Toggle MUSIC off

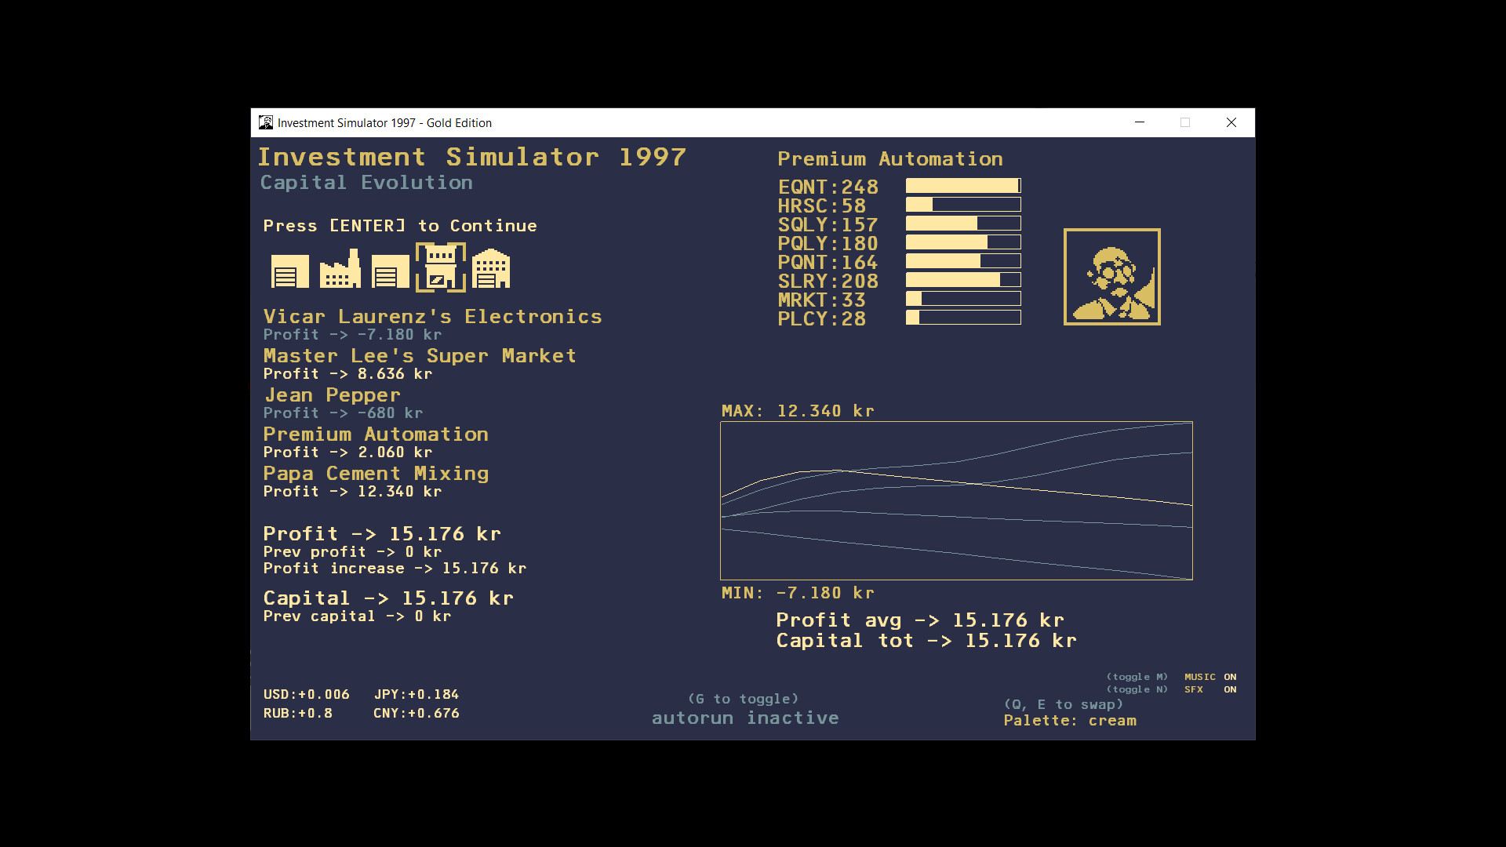pyautogui.click(x=1200, y=676)
